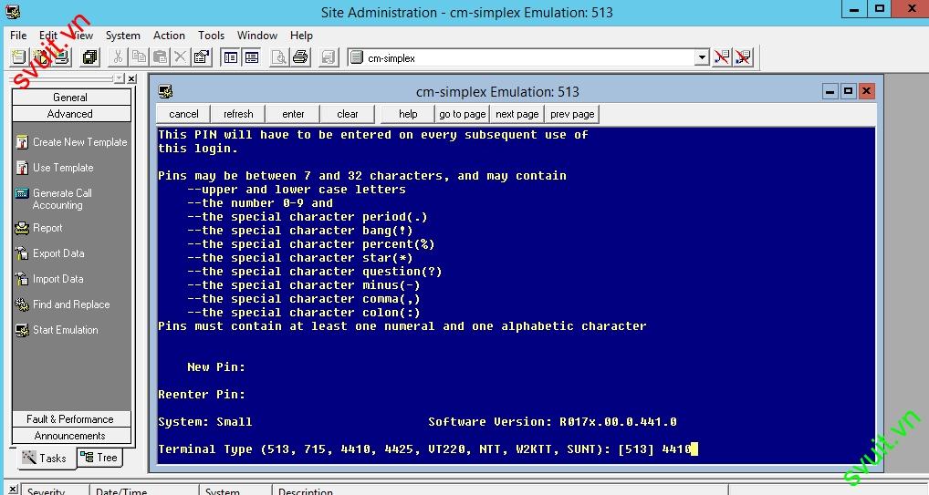929x495 pixels.
Task: Switch to the Tasks tab
Action: [x=46, y=458]
